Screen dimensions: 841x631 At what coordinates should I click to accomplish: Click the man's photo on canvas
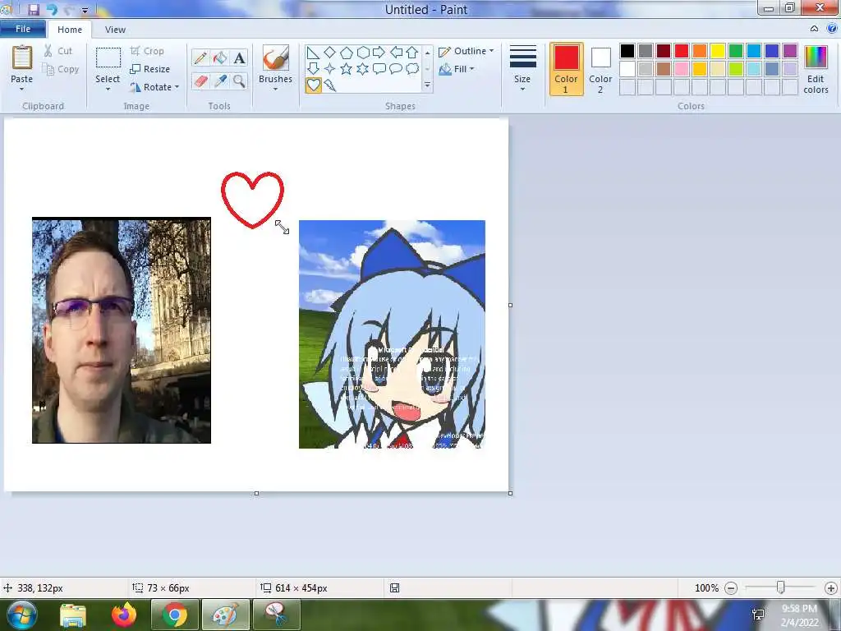(122, 330)
